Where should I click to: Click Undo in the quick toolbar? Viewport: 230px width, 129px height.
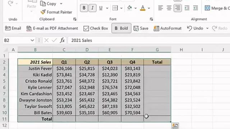(195, 28)
